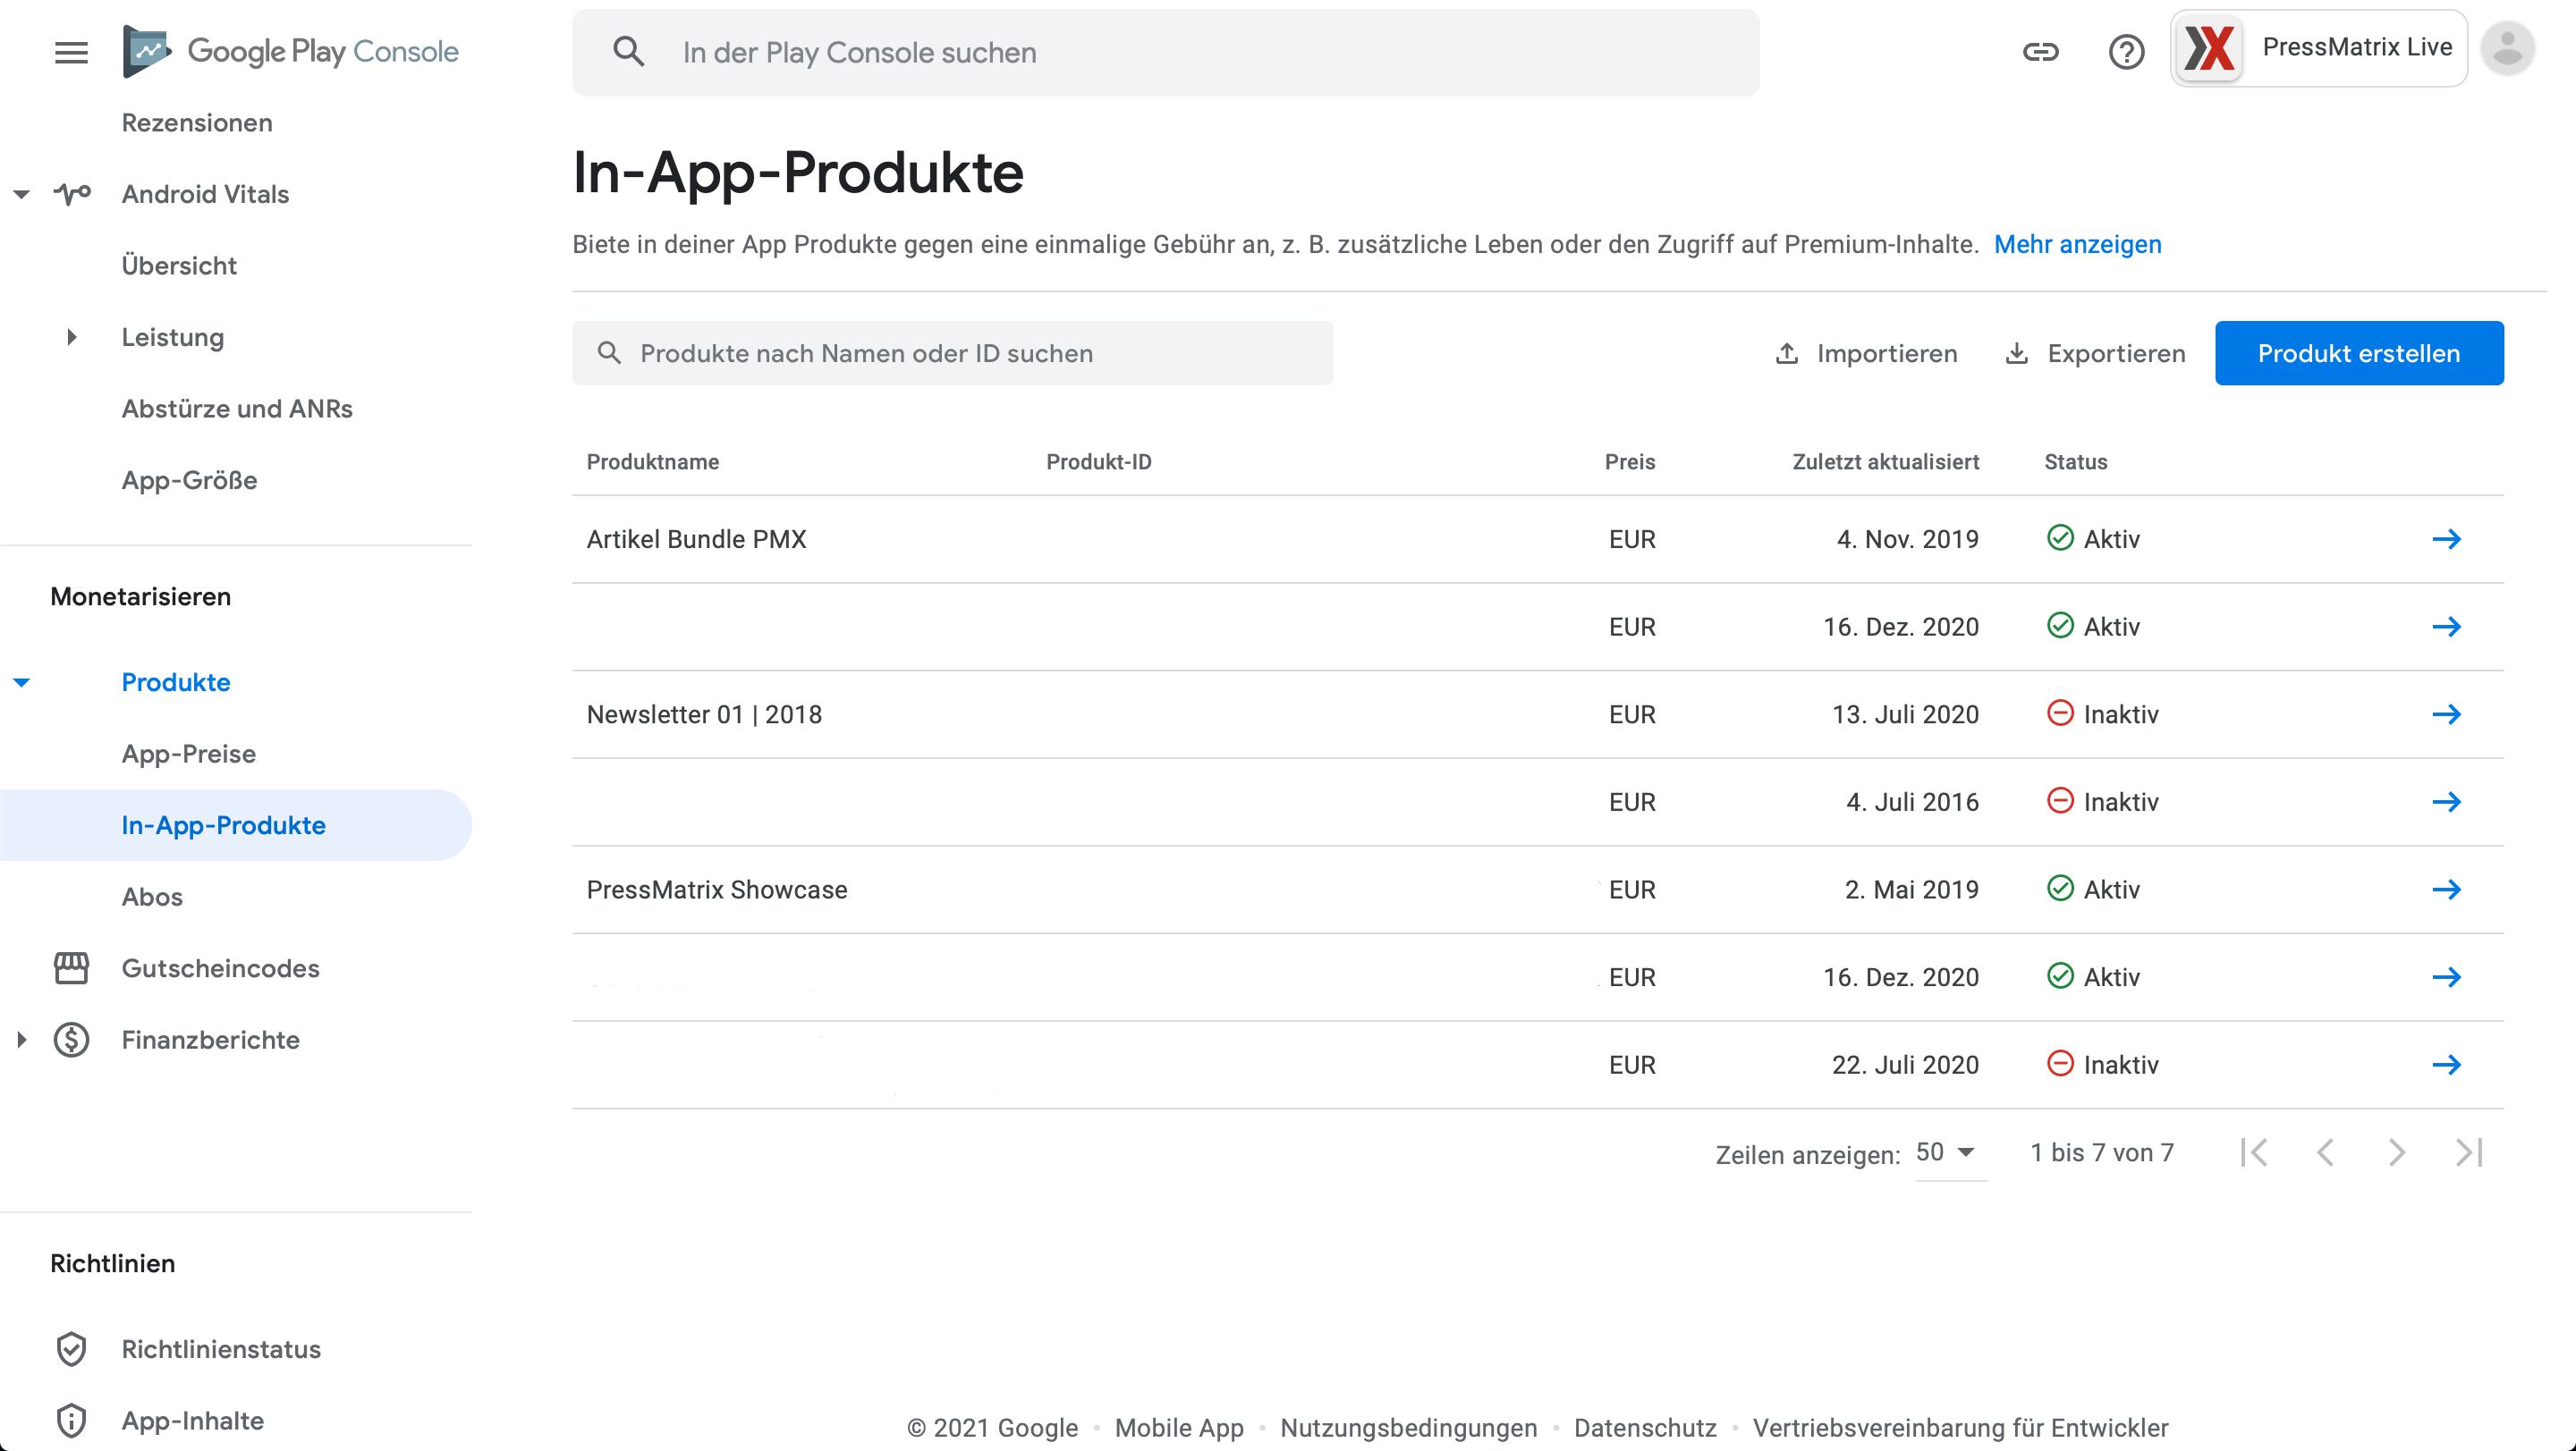Click the Preis column header
The width and height of the screenshot is (2576, 1451).
click(1629, 461)
